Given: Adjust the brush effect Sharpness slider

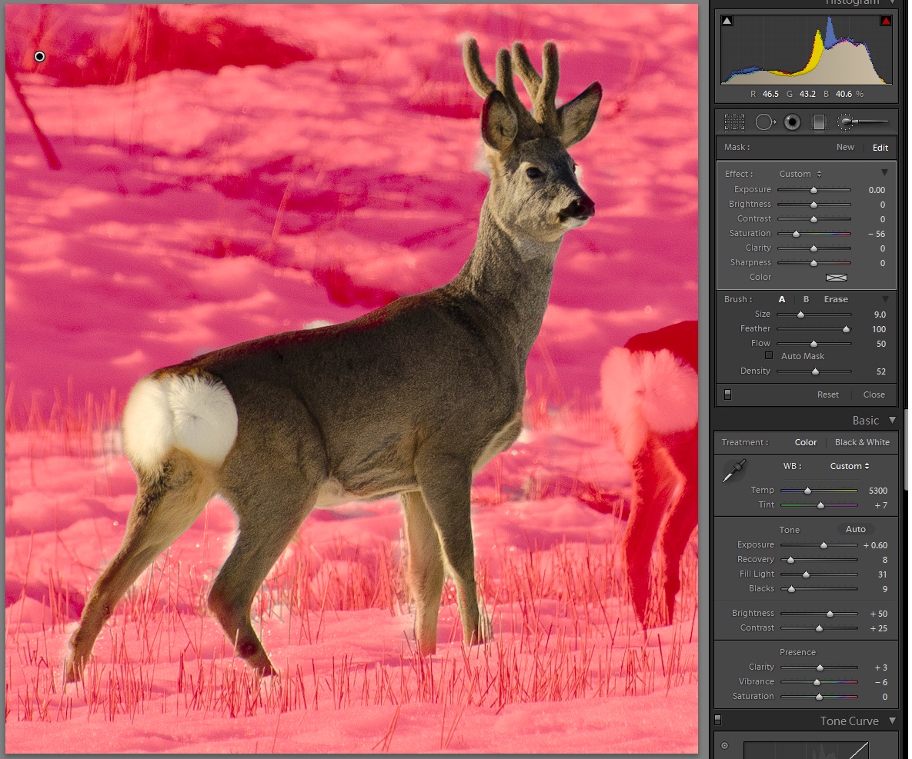Looking at the screenshot, I should [813, 263].
